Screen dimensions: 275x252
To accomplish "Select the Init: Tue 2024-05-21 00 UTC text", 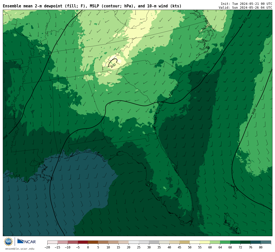I will [246, 4].
